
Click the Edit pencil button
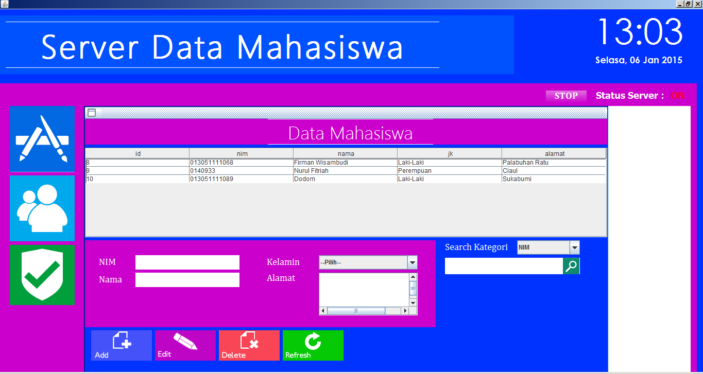[185, 345]
